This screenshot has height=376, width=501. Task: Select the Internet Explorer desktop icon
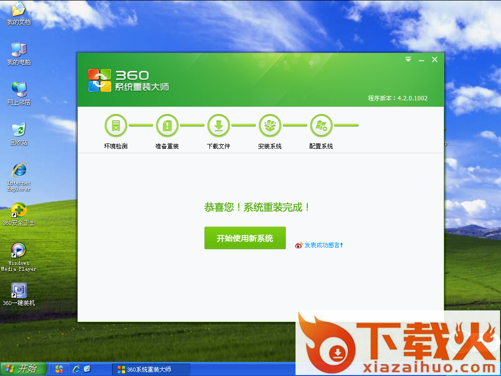(x=19, y=170)
